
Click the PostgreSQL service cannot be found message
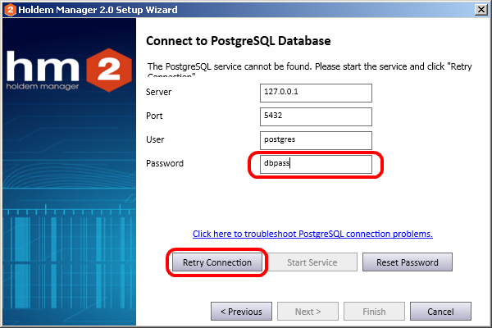tap(310, 71)
